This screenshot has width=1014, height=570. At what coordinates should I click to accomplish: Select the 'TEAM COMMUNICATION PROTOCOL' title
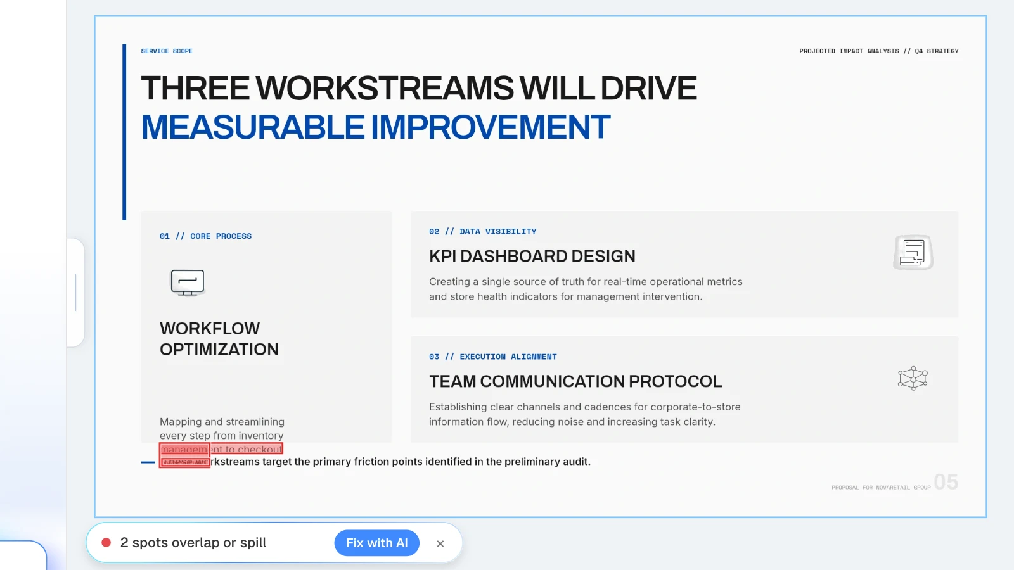coord(575,381)
